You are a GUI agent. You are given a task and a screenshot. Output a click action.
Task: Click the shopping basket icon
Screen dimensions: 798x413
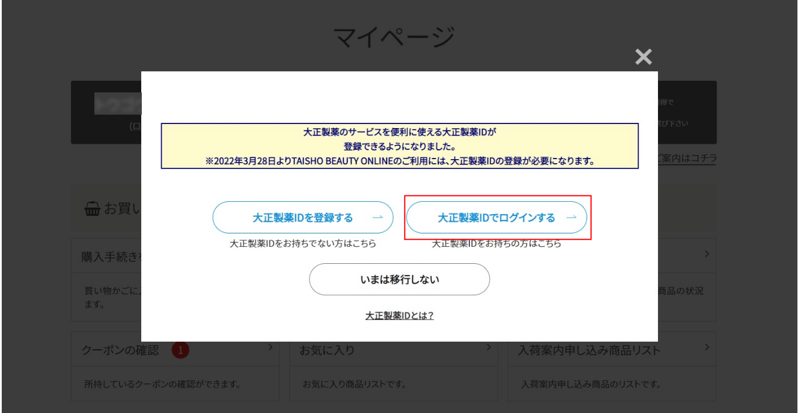click(x=92, y=209)
